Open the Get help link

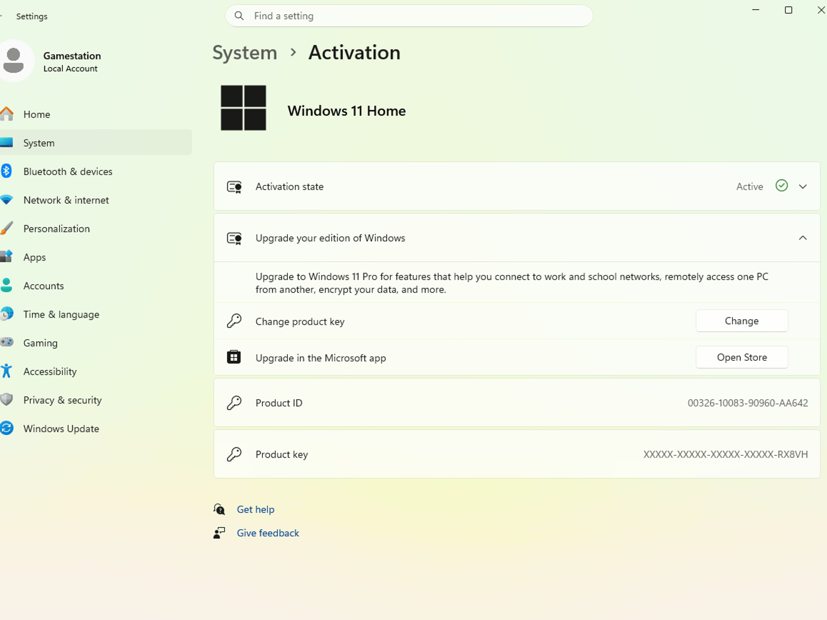256,509
